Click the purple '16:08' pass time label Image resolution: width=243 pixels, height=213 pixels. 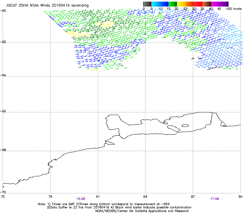(80, 199)
